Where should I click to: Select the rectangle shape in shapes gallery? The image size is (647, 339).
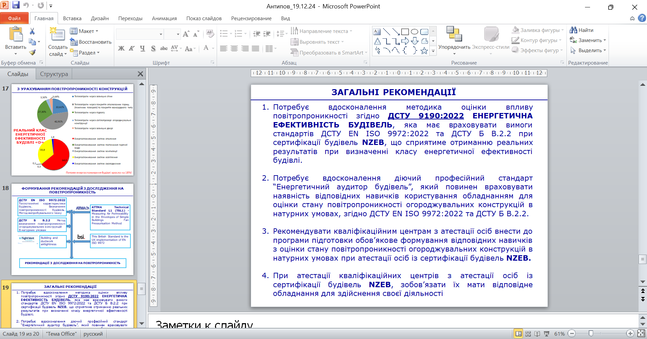pos(405,32)
